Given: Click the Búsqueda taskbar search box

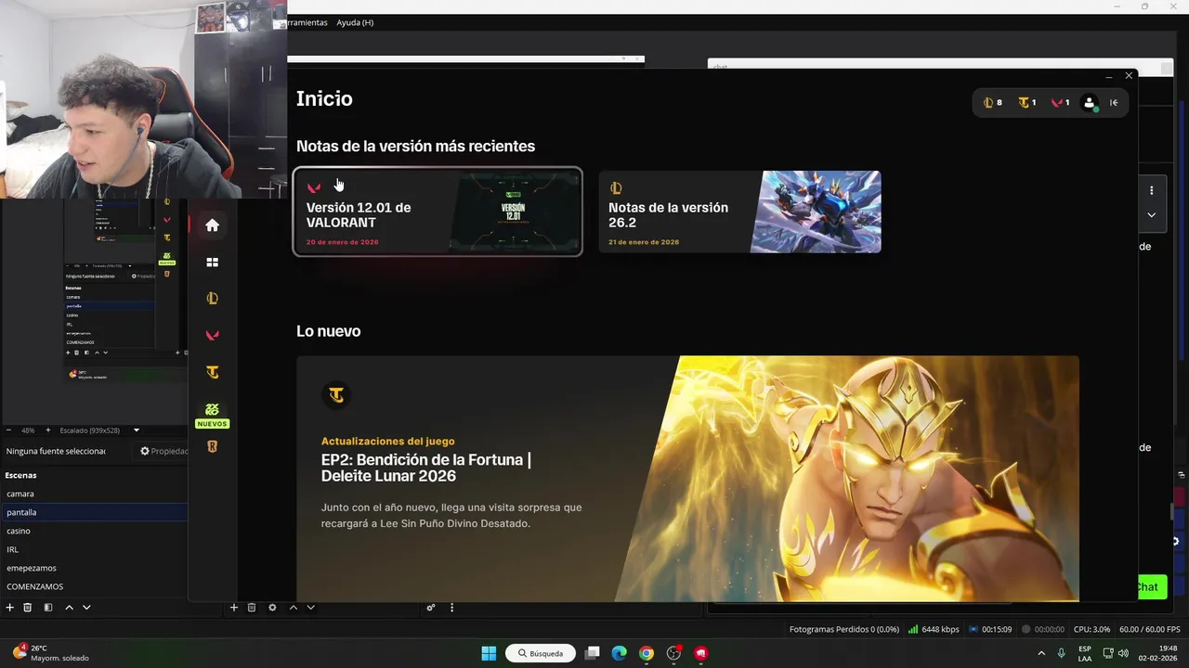Looking at the screenshot, I should click(541, 653).
